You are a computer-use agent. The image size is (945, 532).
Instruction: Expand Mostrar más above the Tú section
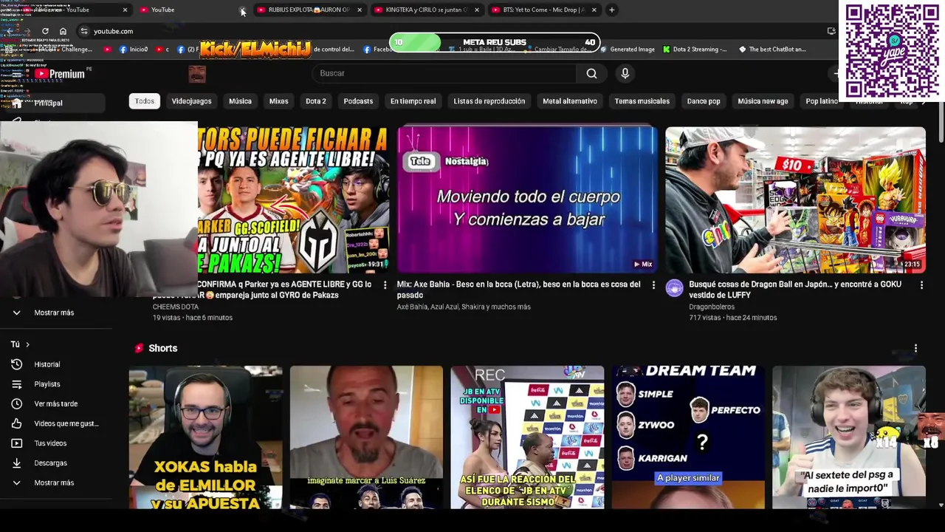pyautogui.click(x=54, y=313)
